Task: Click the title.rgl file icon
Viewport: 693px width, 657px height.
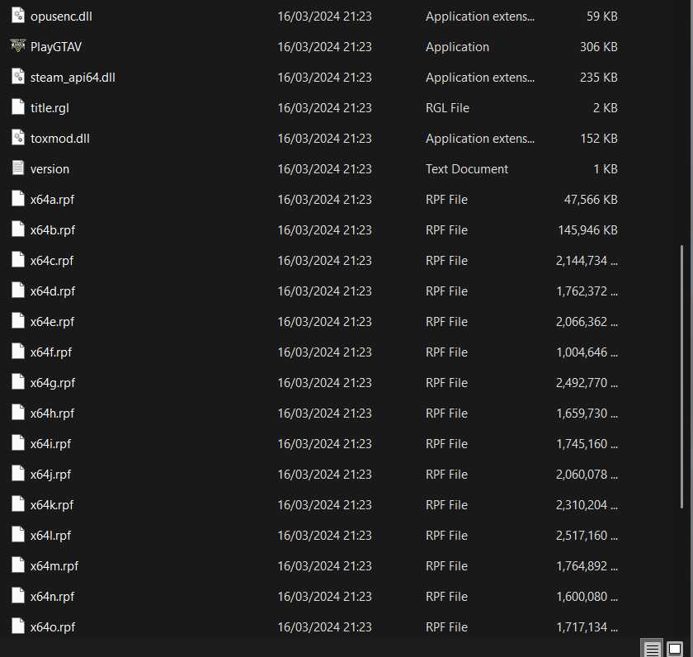Action: click(17, 106)
